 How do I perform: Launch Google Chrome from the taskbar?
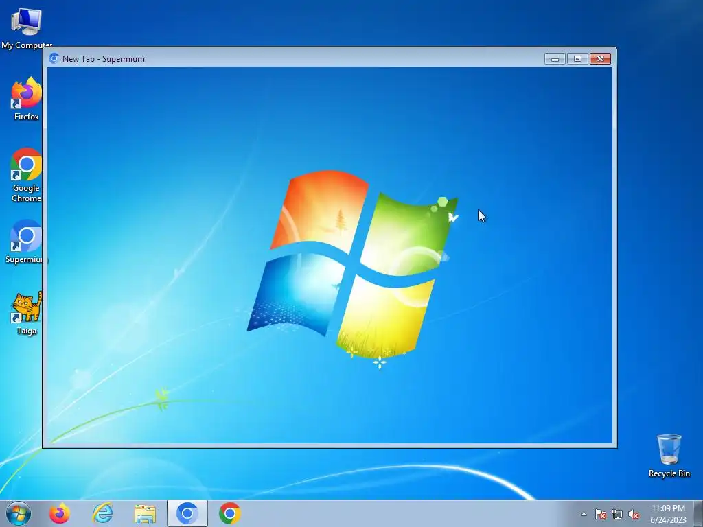(229, 513)
